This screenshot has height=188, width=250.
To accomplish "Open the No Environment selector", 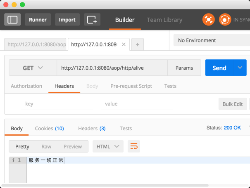I will 212,40.
